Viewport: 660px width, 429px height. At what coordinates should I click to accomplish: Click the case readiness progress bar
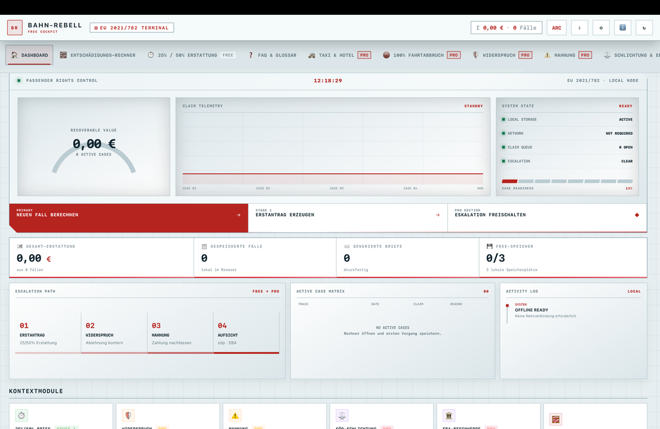567,181
